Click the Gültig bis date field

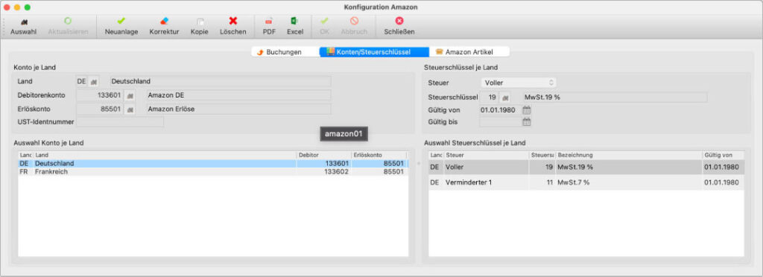(x=500, y=122)
